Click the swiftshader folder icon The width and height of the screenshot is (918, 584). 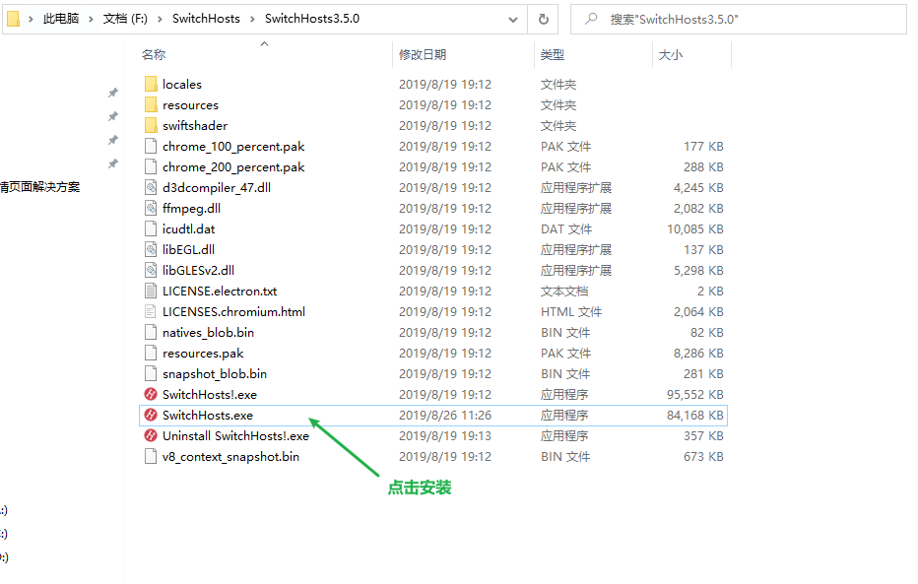[x=151, y=125]
